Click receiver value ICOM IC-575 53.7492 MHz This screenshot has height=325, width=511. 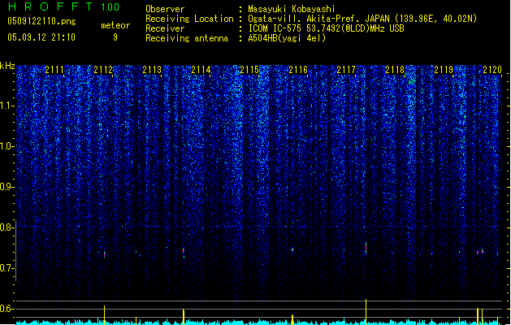(326, 28)
